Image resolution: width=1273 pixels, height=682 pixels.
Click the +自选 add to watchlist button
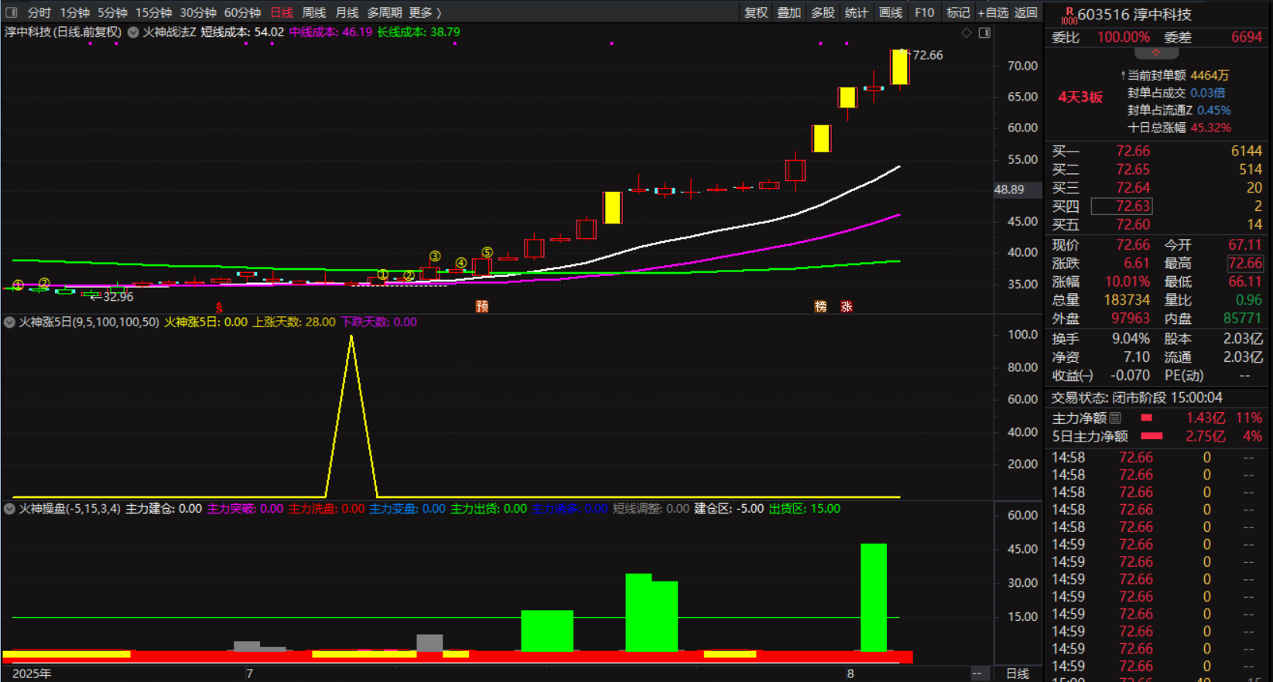[x=993, y=12]
